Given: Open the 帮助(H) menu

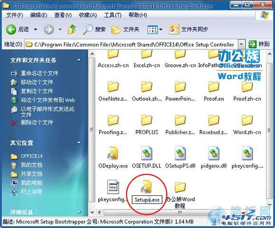Looking at the screenshot, I should [x=137, y=15].
